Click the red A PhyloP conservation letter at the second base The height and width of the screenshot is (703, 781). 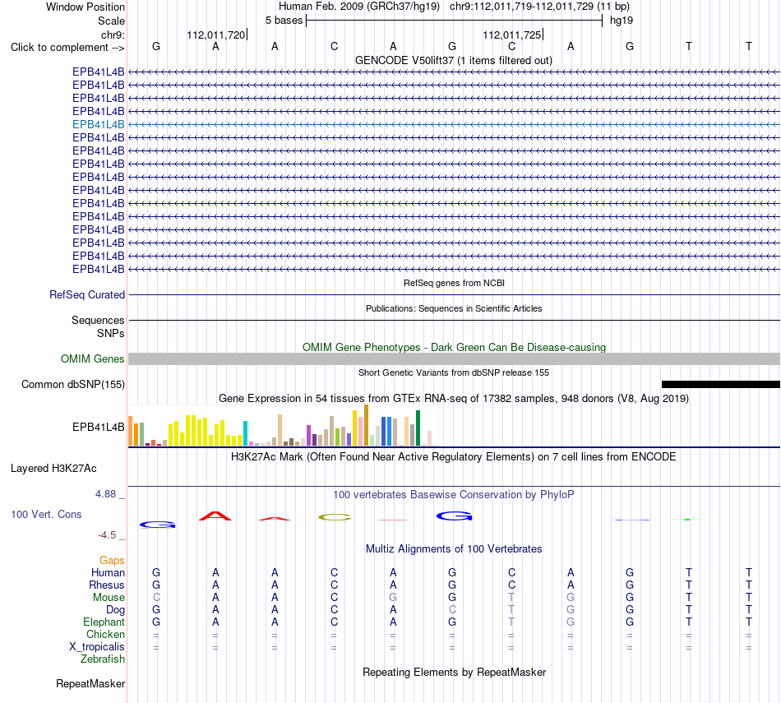(x=215, y=516)
